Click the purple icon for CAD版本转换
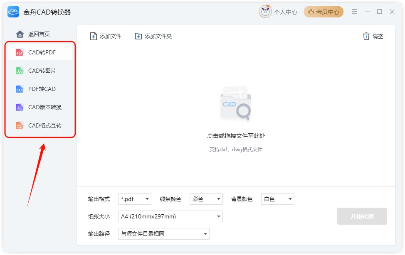Screen dimensions: 405x255 coord(20,108)
